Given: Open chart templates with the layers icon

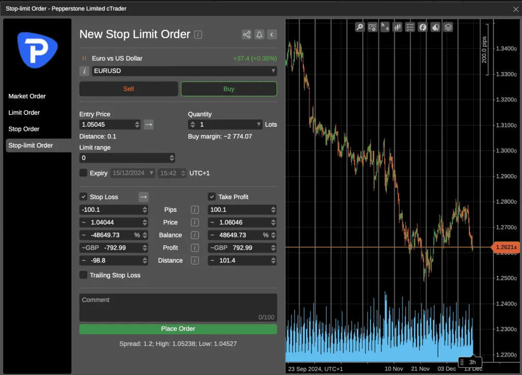Looking at the screenshot, I should [448, 27].
